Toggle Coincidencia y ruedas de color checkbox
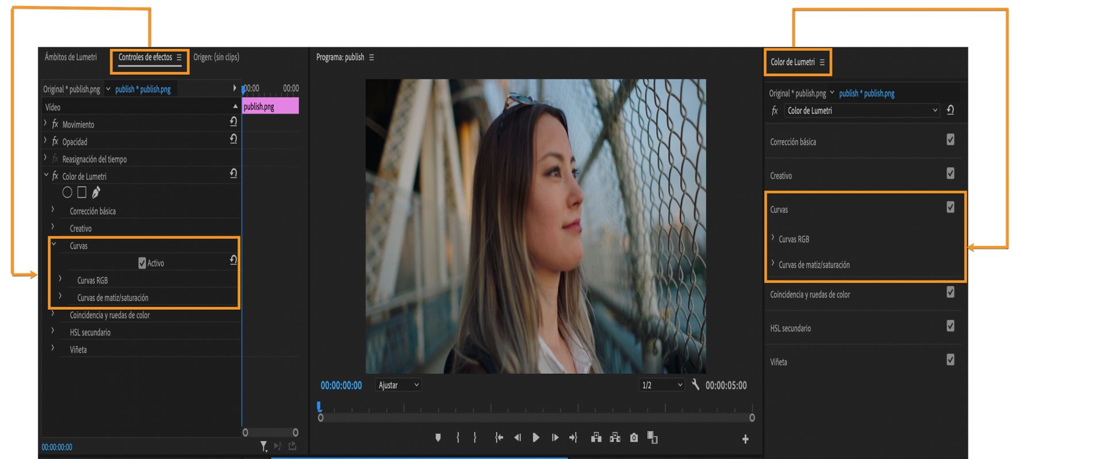1104x459 pixels. [950, 292]
